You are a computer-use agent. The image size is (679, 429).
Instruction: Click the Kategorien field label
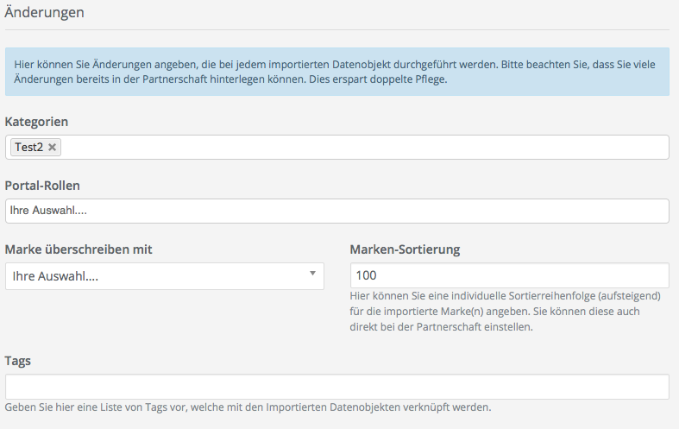click(x=36, y=122)
